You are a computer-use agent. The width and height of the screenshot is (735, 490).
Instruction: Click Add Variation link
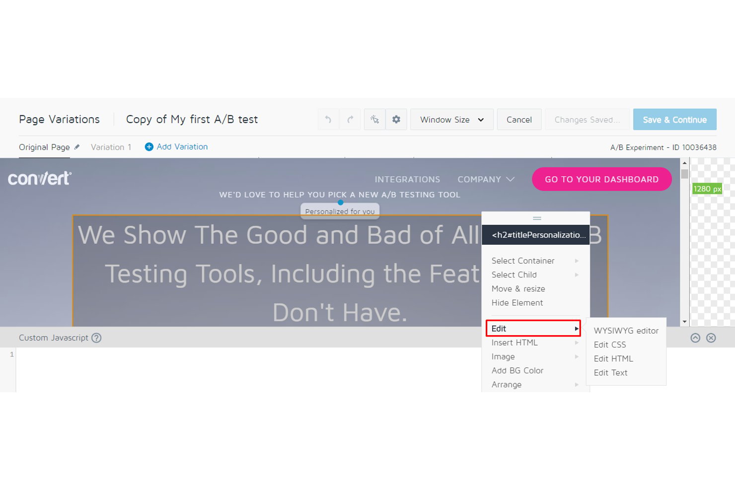(x=182, y=146)
